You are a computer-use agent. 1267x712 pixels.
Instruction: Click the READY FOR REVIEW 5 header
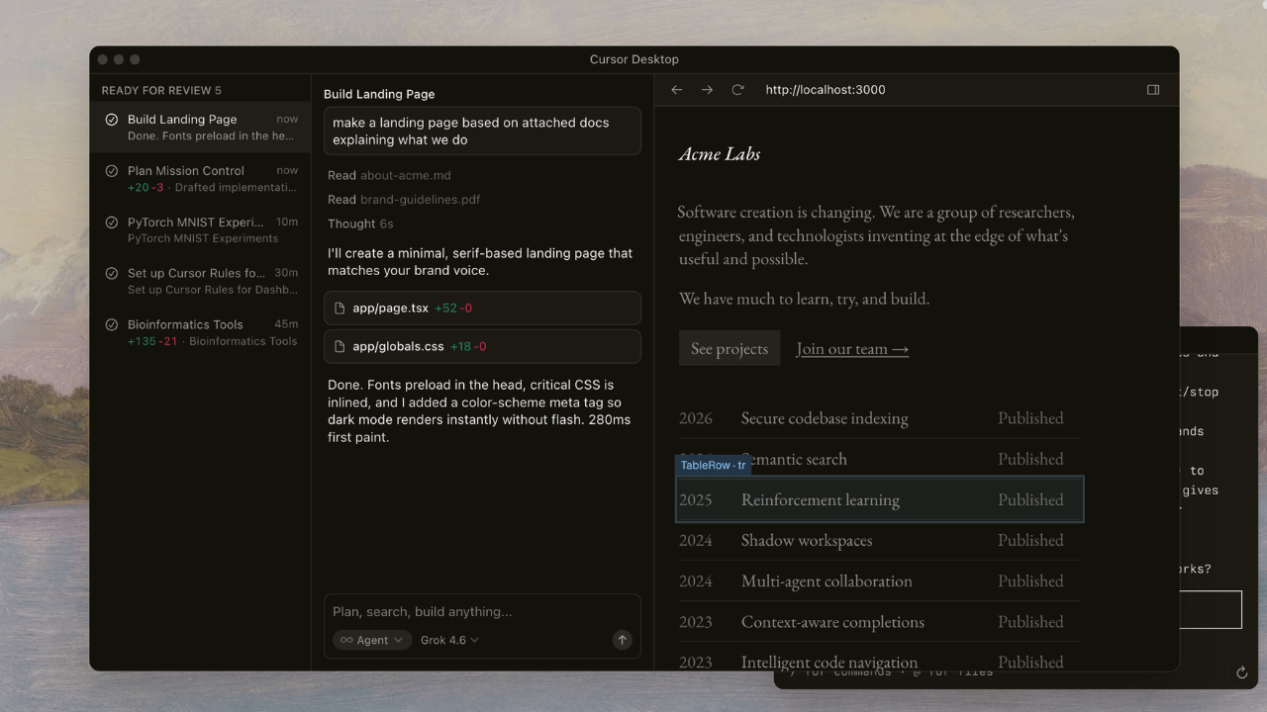coord(161,90)
